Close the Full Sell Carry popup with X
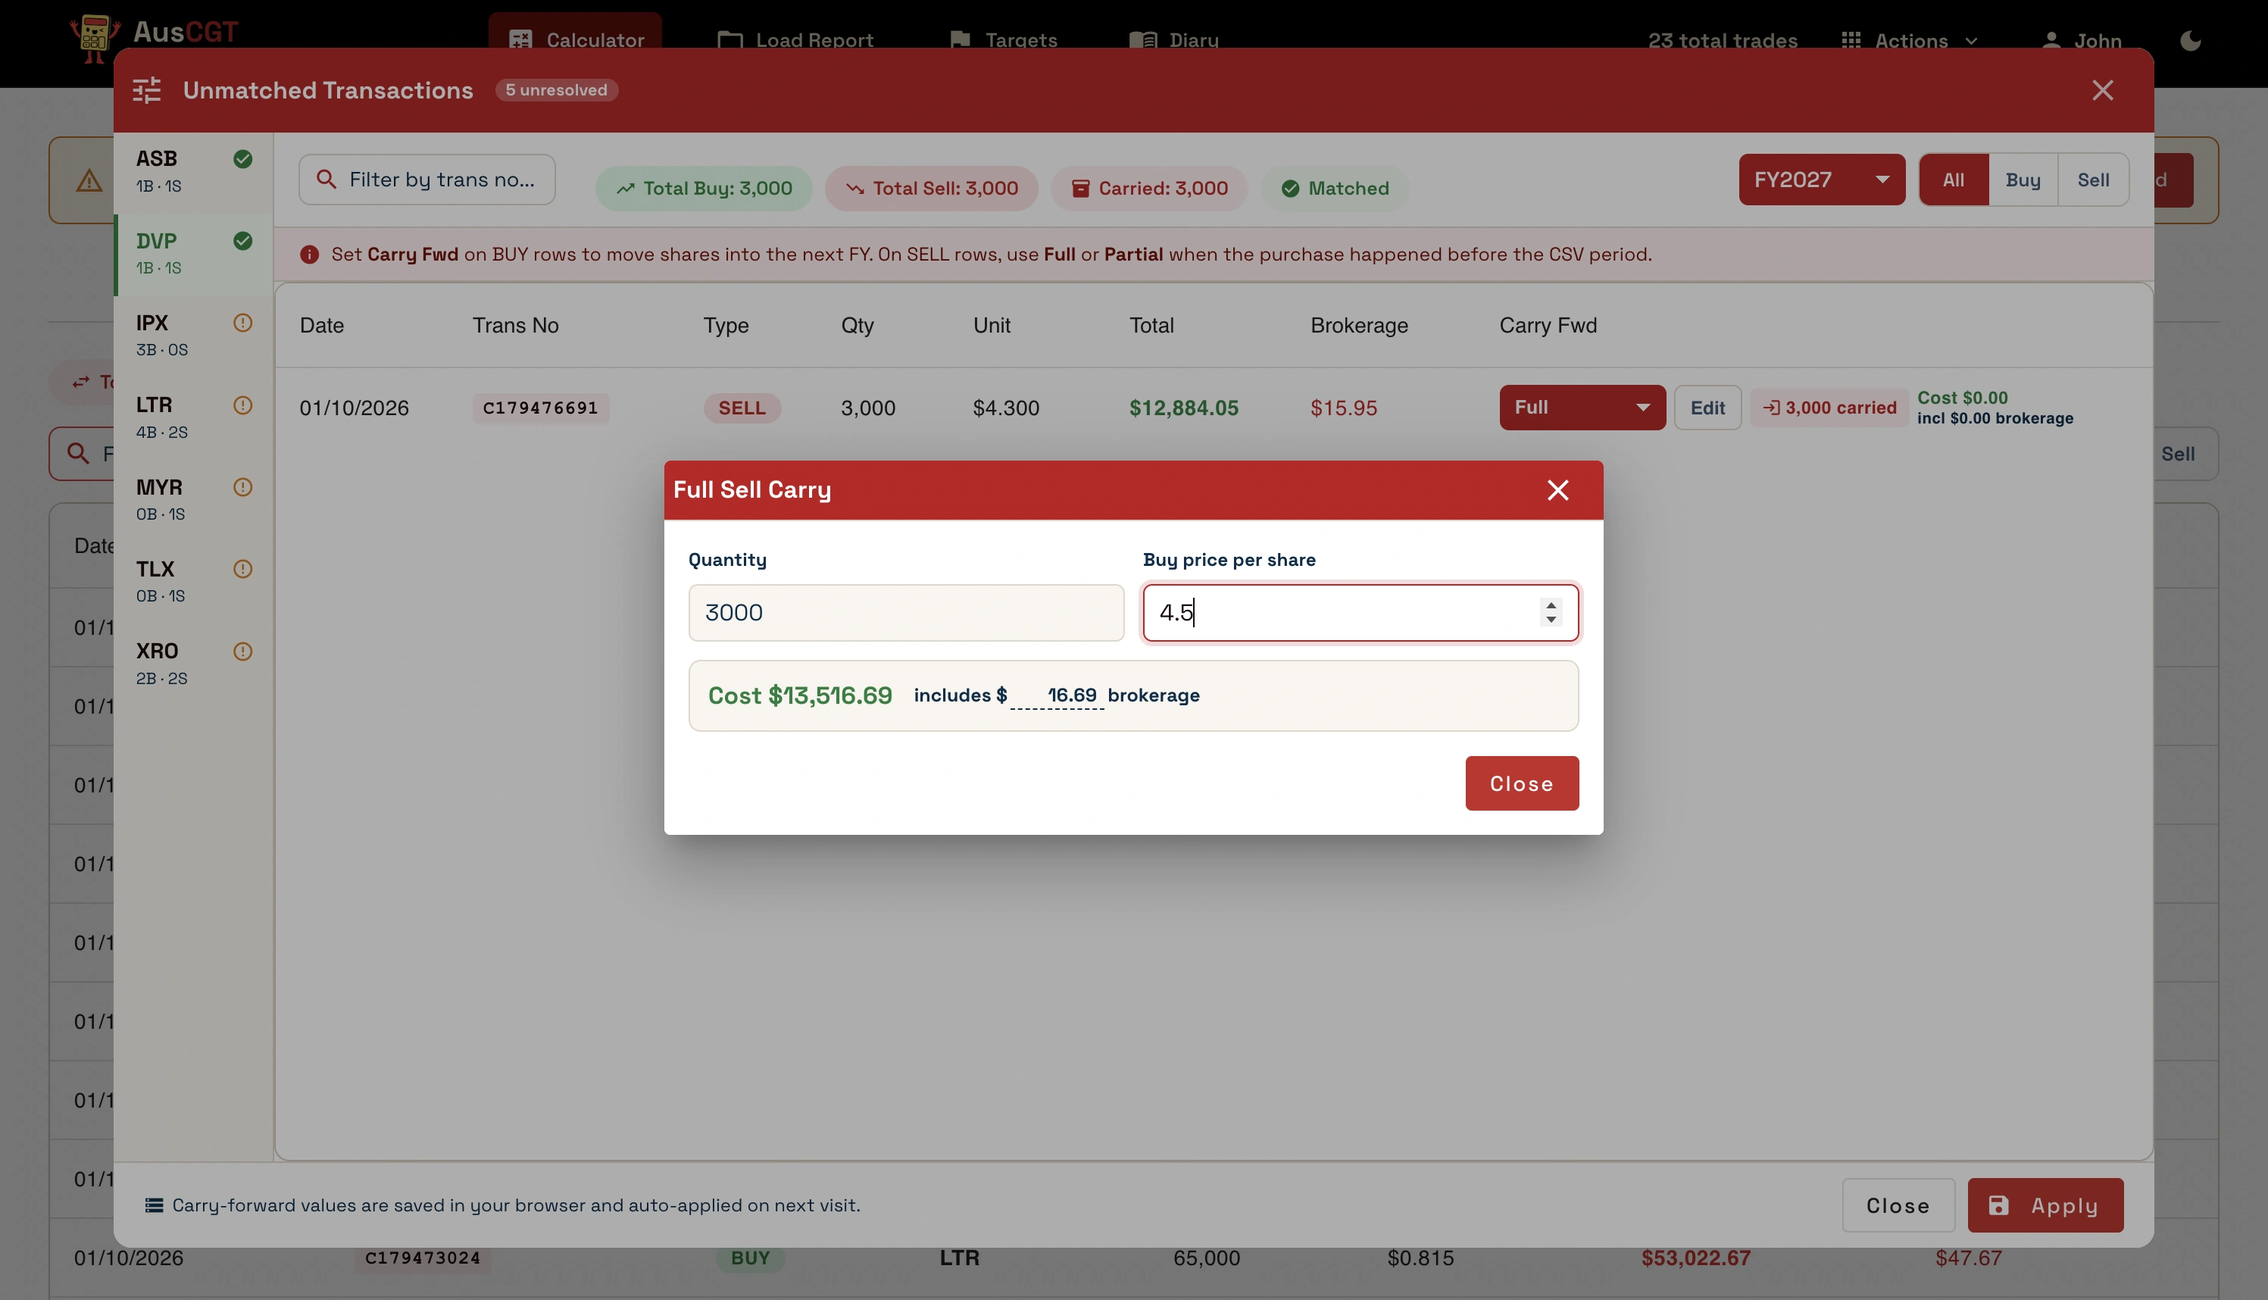This screenshot has height=1300, width=2268. 1557,490
